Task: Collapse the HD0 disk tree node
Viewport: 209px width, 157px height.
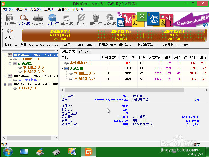Action: point(5,55)
